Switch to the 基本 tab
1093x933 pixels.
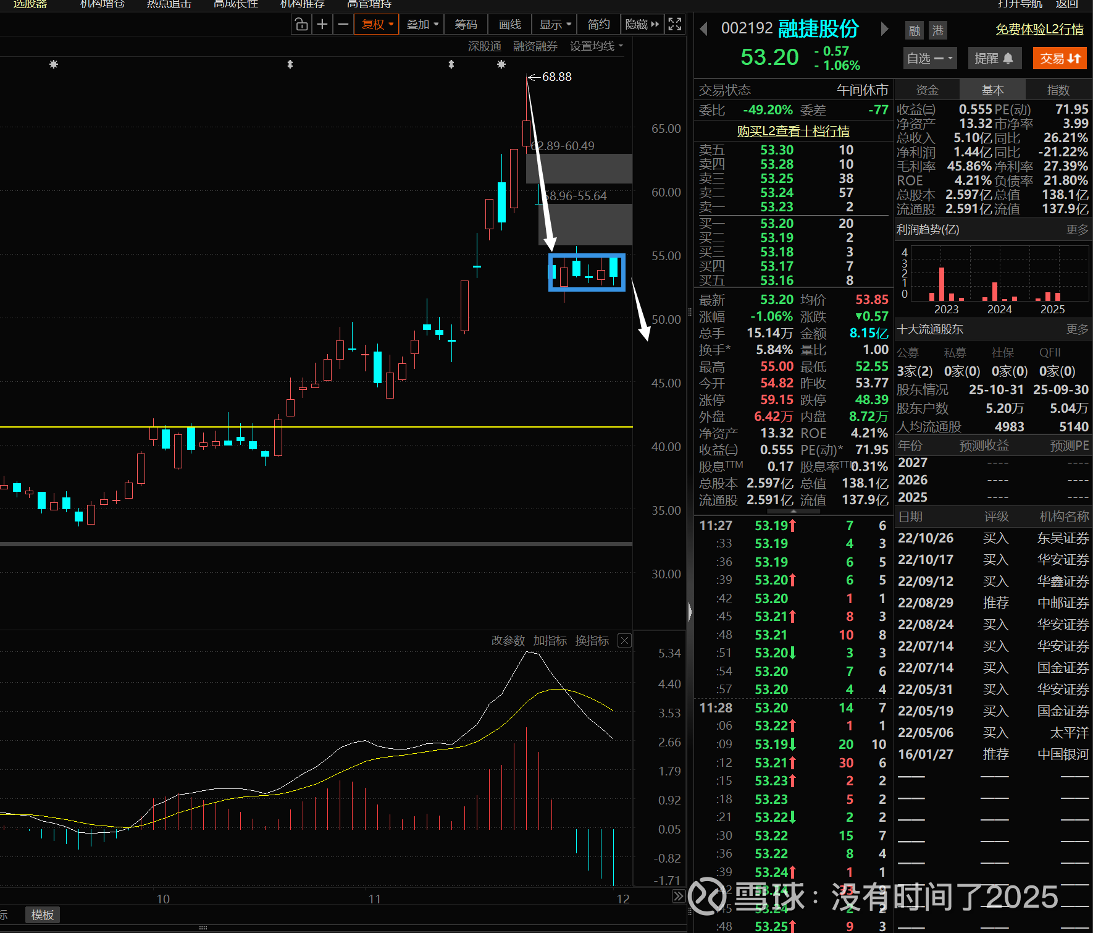(992, 90)
